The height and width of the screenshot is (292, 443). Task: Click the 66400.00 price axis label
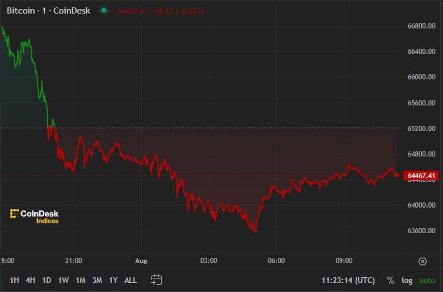coord(421,52)
